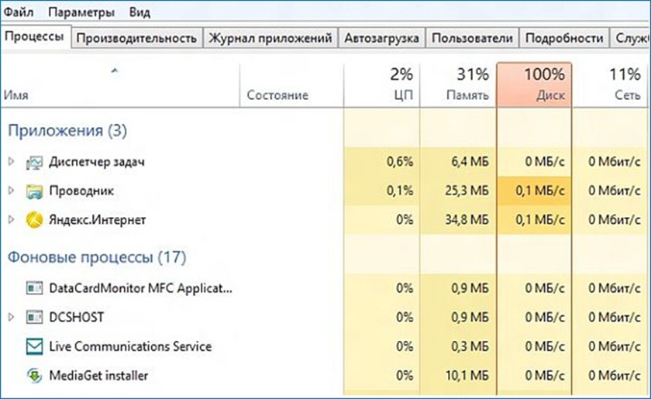651x399 pixels.
Task: Expand the Диспетчер задач process group
Action: click(12, 161)
